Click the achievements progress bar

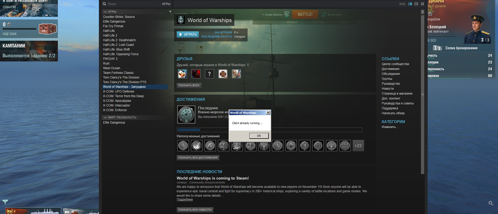pos(269,130)
